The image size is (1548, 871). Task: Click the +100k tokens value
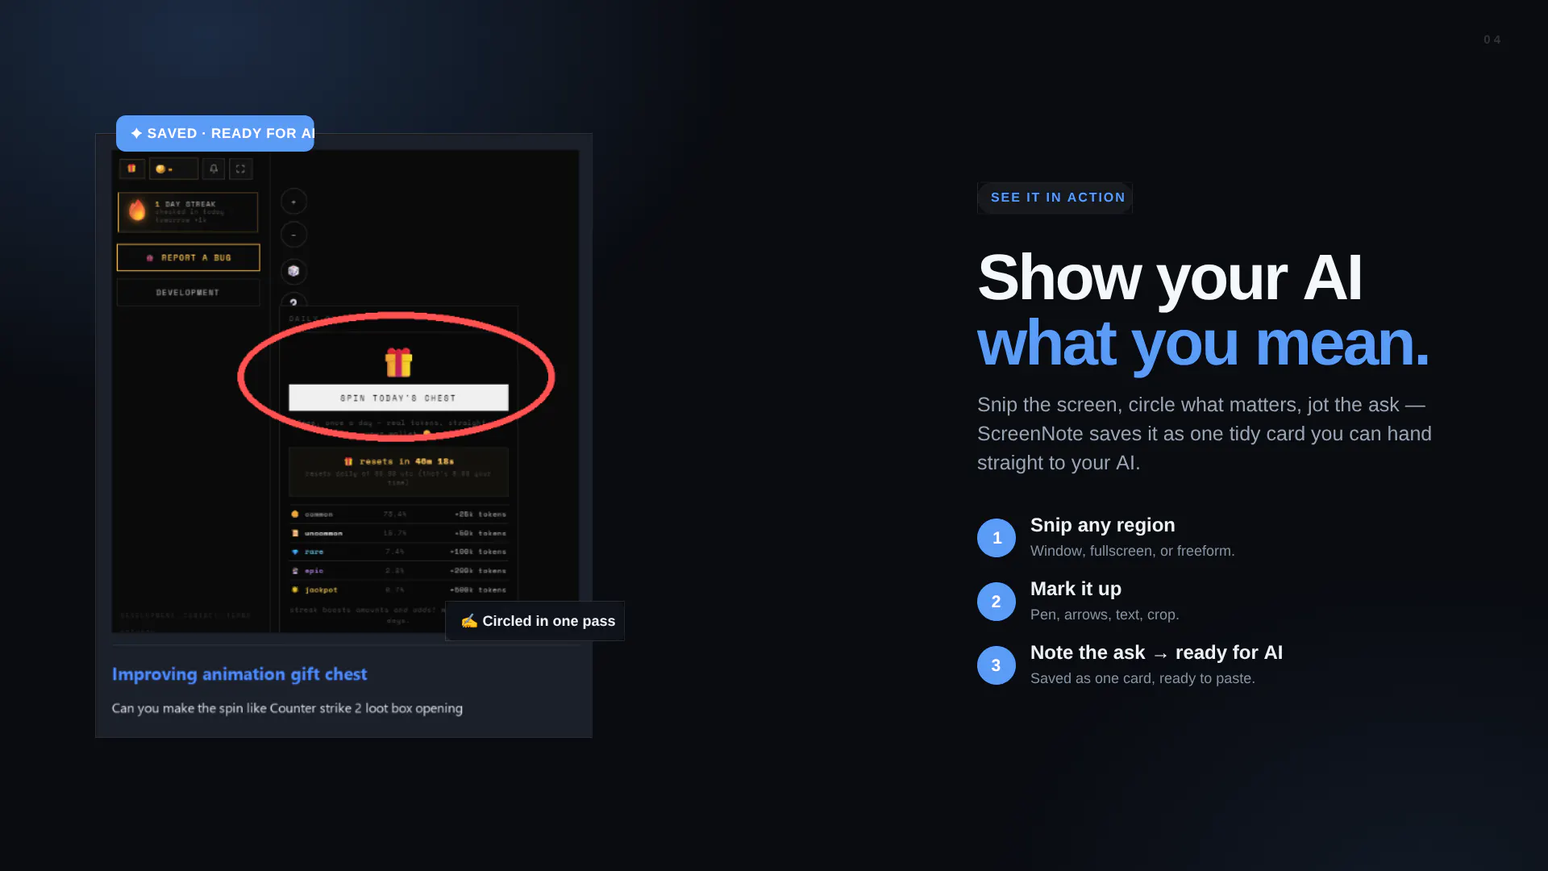478,552
